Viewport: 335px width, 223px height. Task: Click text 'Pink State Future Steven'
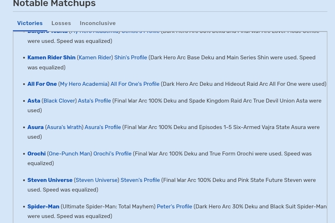pos(270,180)
